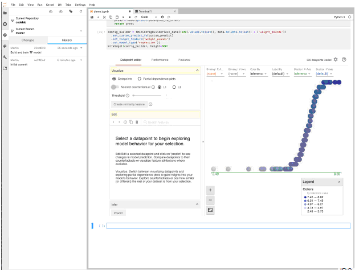Image resolution: width=355 pixels, height=270 pixels.
Task: Insert a cell with the plus icon
Action: coord(98,17)
